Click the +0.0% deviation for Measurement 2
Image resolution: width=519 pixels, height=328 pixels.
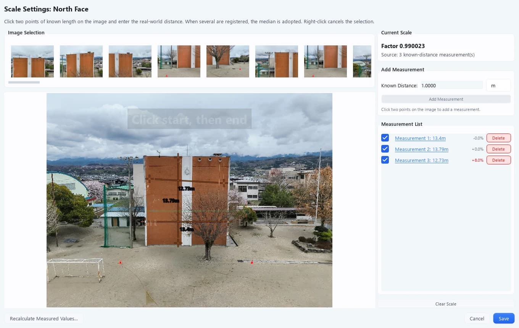click(x=477, y=149)
